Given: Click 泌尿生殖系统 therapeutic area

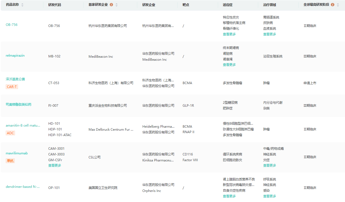Looking at the screenshot, I should coord(273,56).
